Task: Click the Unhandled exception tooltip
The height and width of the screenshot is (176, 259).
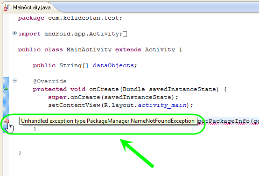Action: 108,121
